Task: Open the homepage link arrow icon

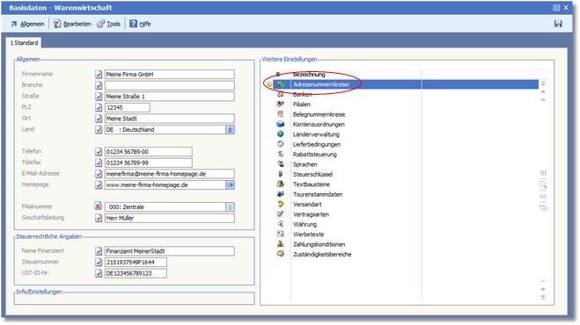Action: tap(230, 184)
